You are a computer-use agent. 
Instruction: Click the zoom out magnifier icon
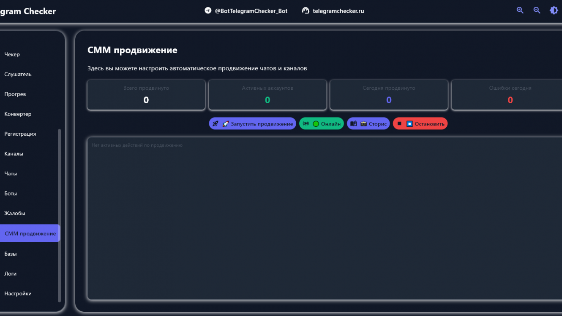click(x=537, y=11)
